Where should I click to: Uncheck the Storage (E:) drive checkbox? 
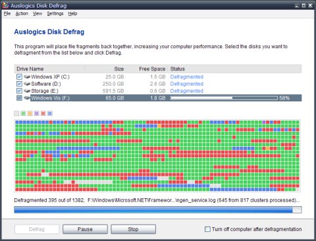[19, 91]
